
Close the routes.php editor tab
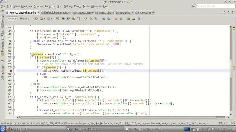(x=93, y=12)
